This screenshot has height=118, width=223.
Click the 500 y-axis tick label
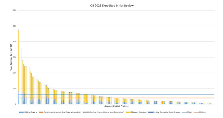click(x=15, y=26)
